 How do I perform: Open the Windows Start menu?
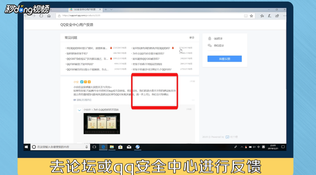[26, 147]
